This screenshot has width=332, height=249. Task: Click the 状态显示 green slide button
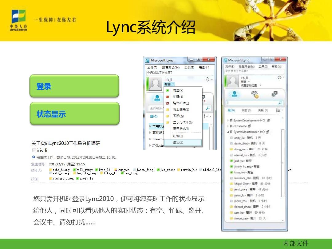74,114
